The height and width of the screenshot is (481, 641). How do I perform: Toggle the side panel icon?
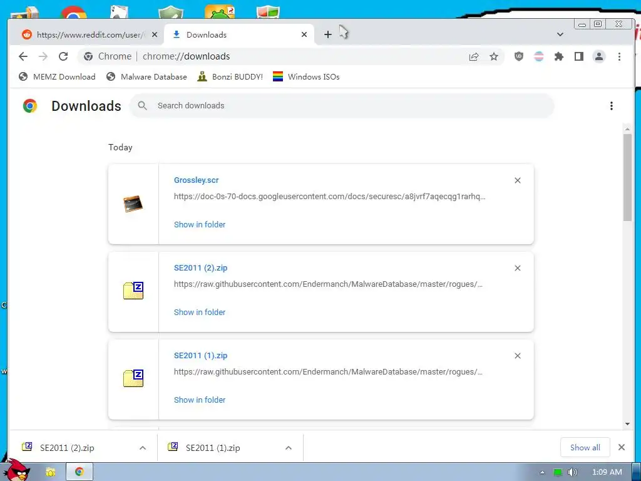point(579,56)
